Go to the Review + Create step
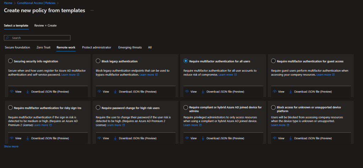The height and width of the screenshot is (168, 363). 45,26
